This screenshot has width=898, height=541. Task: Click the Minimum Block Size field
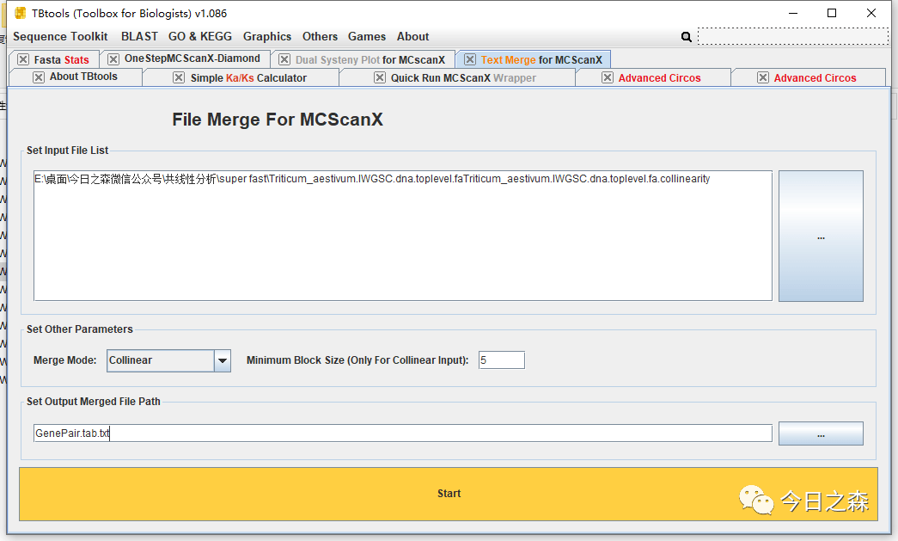501,360
